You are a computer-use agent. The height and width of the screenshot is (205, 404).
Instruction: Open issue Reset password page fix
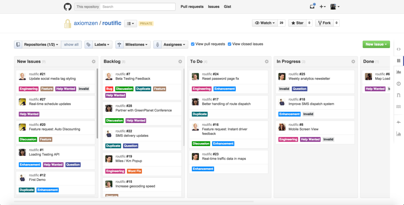pyautogui.click(x=221, y=79)
